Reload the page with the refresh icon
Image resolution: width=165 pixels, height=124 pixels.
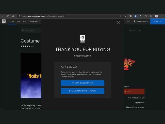tap(8, 16)
